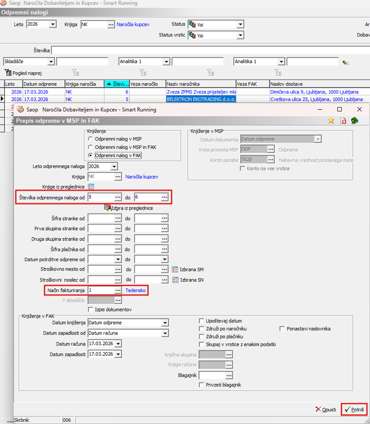Click filter icon above Veza FAK column
Viewport: 370px width, 424px height.
(278, 73)
